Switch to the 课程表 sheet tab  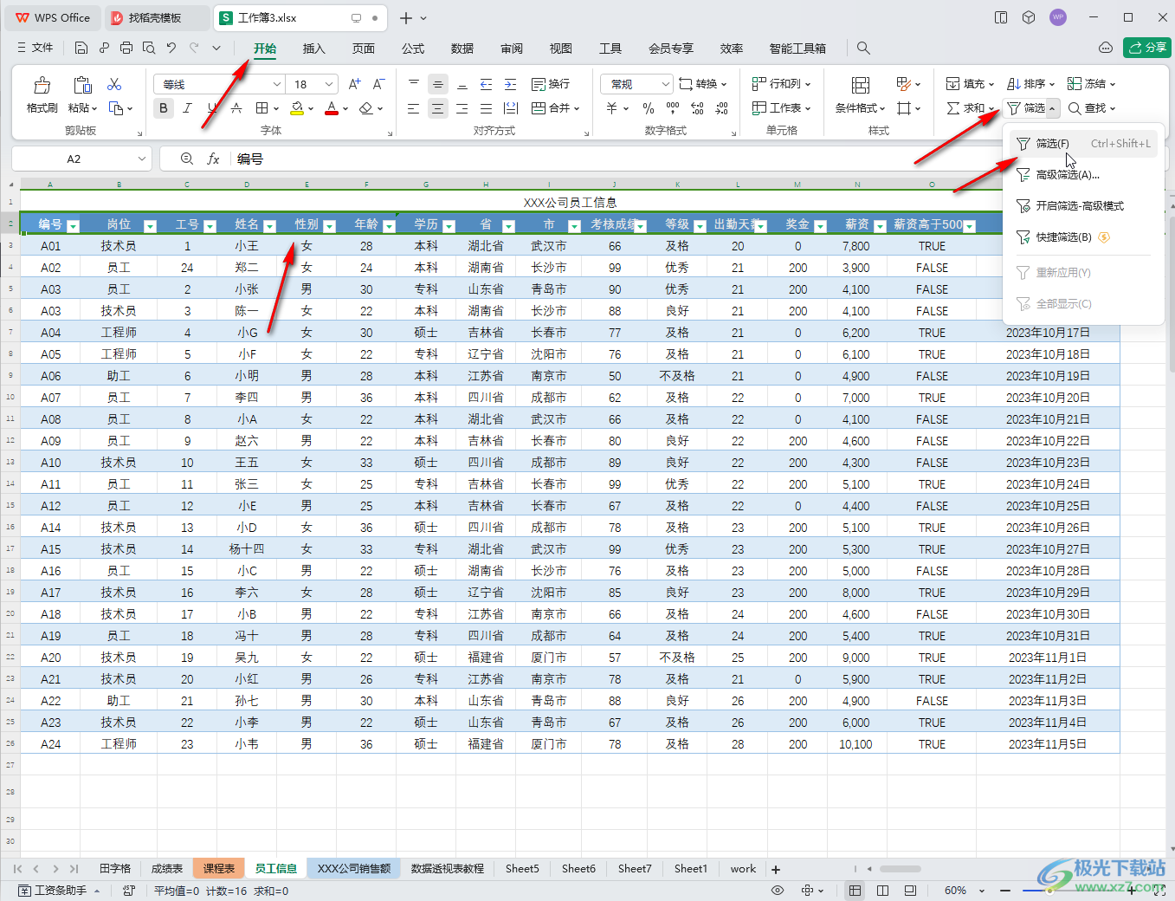(x=219, y=868)
